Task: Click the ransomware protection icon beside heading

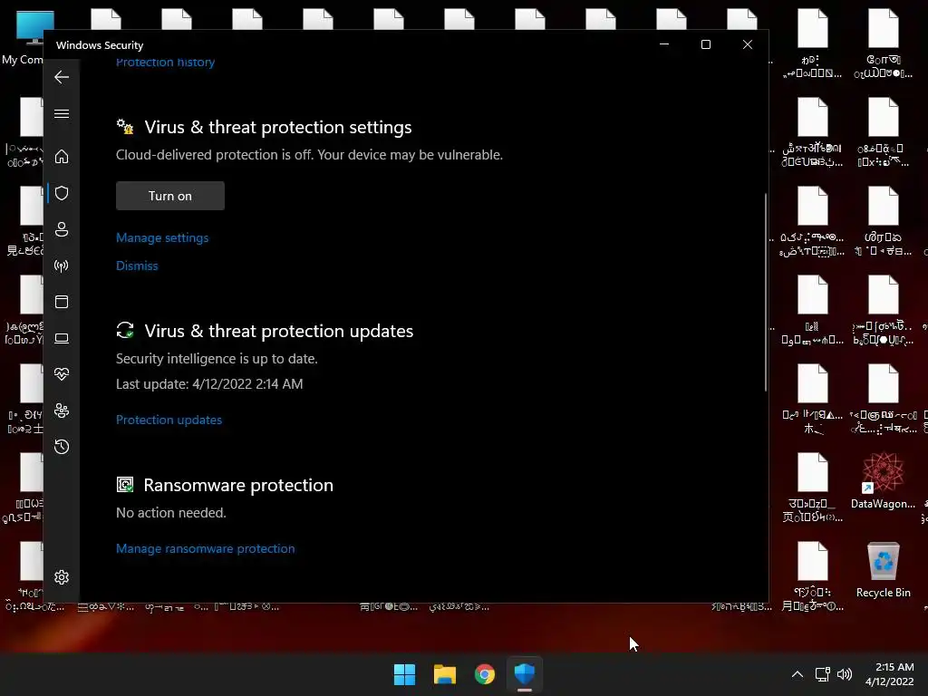Action: (x=125, y=485)
